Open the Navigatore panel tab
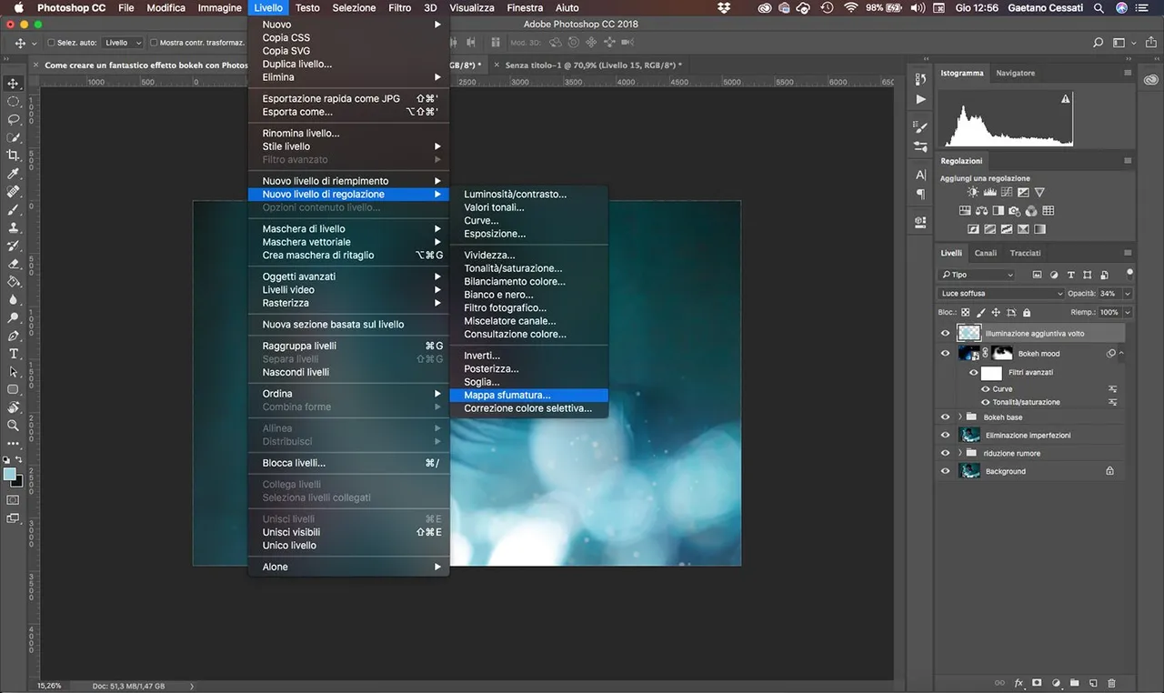1164x693 pixels. tap(1015, 73)
